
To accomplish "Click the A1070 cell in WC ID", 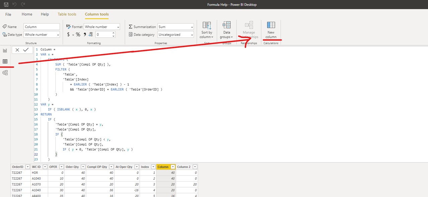I will point(39,184).
